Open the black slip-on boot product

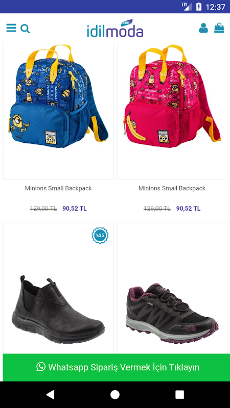point(58,310)
